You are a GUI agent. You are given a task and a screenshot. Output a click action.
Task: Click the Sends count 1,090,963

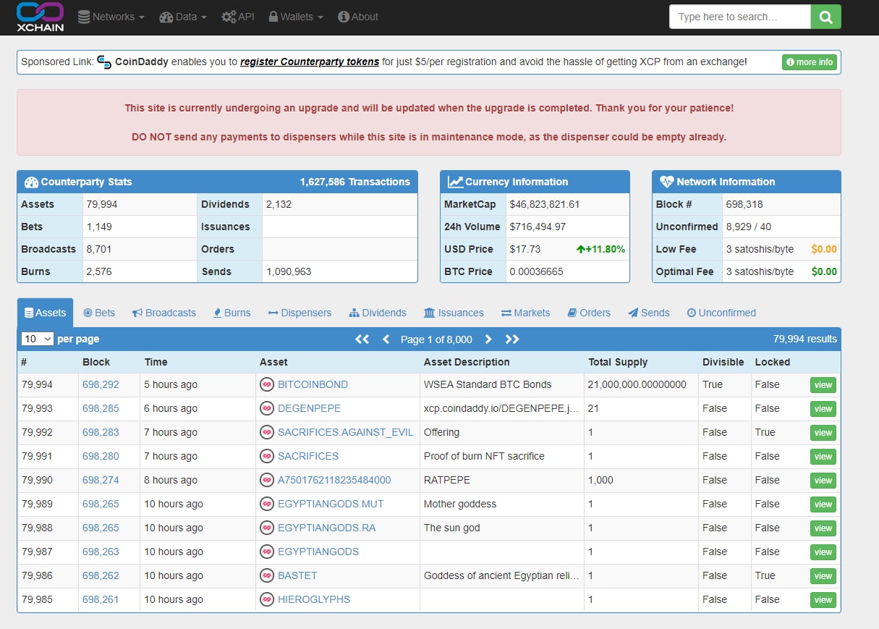coord(289,271)
